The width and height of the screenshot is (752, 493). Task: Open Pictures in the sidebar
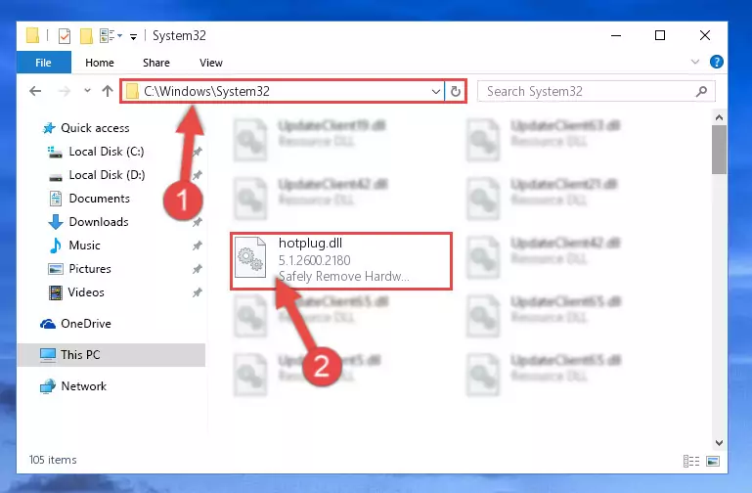(90, 269)
